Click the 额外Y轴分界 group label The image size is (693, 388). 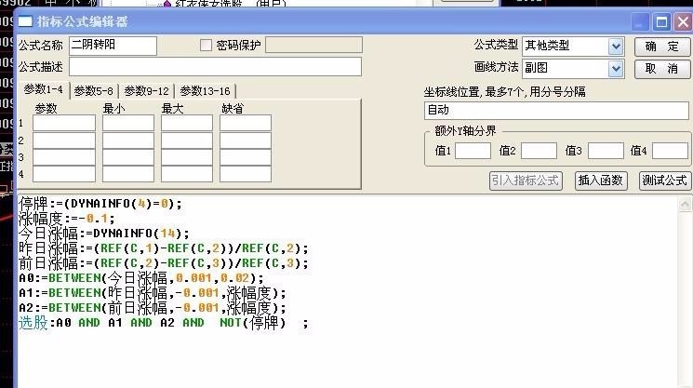(465, 131)
